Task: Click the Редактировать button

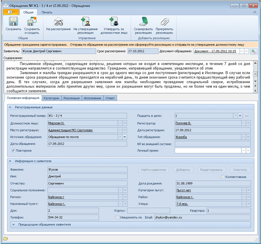Action: point(211,170)
